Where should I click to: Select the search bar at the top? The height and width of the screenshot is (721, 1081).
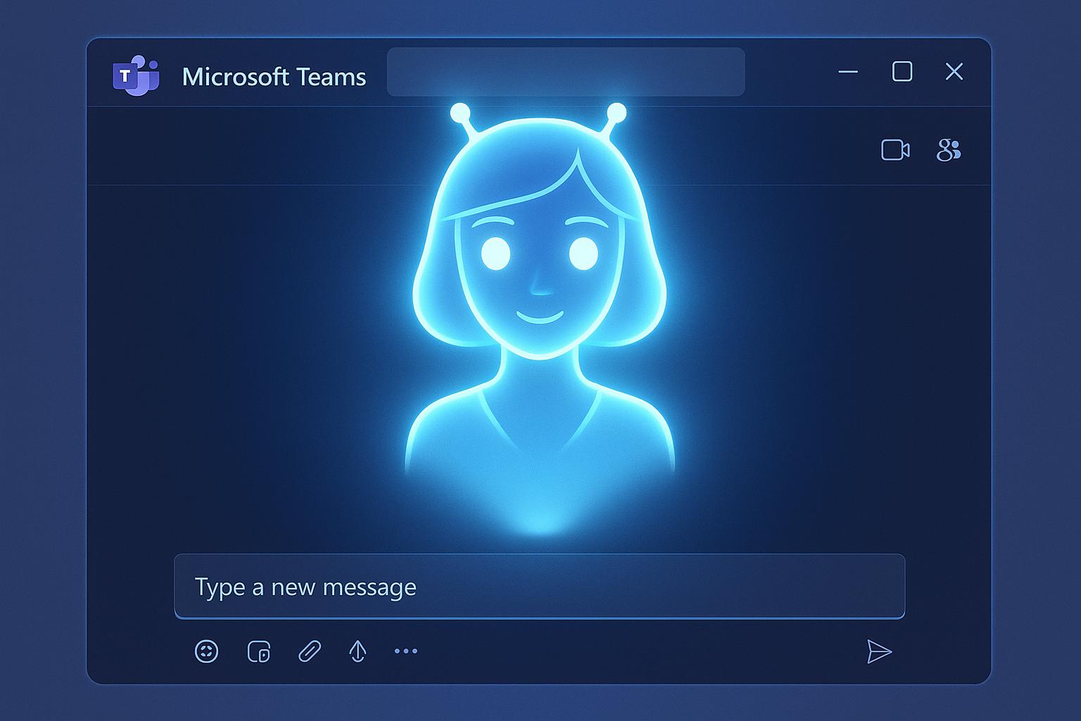pos(565,72)
